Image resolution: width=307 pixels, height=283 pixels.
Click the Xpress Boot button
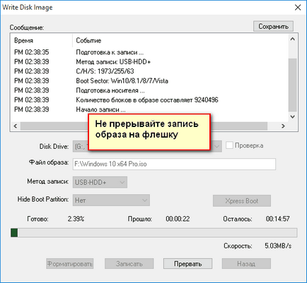tap(242, 201)
